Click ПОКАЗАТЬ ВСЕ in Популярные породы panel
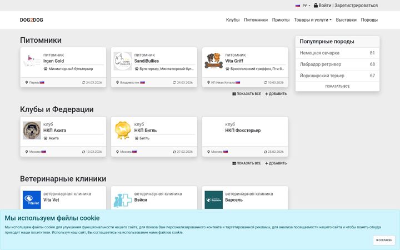Screen dimensions: 400x250 337,87
